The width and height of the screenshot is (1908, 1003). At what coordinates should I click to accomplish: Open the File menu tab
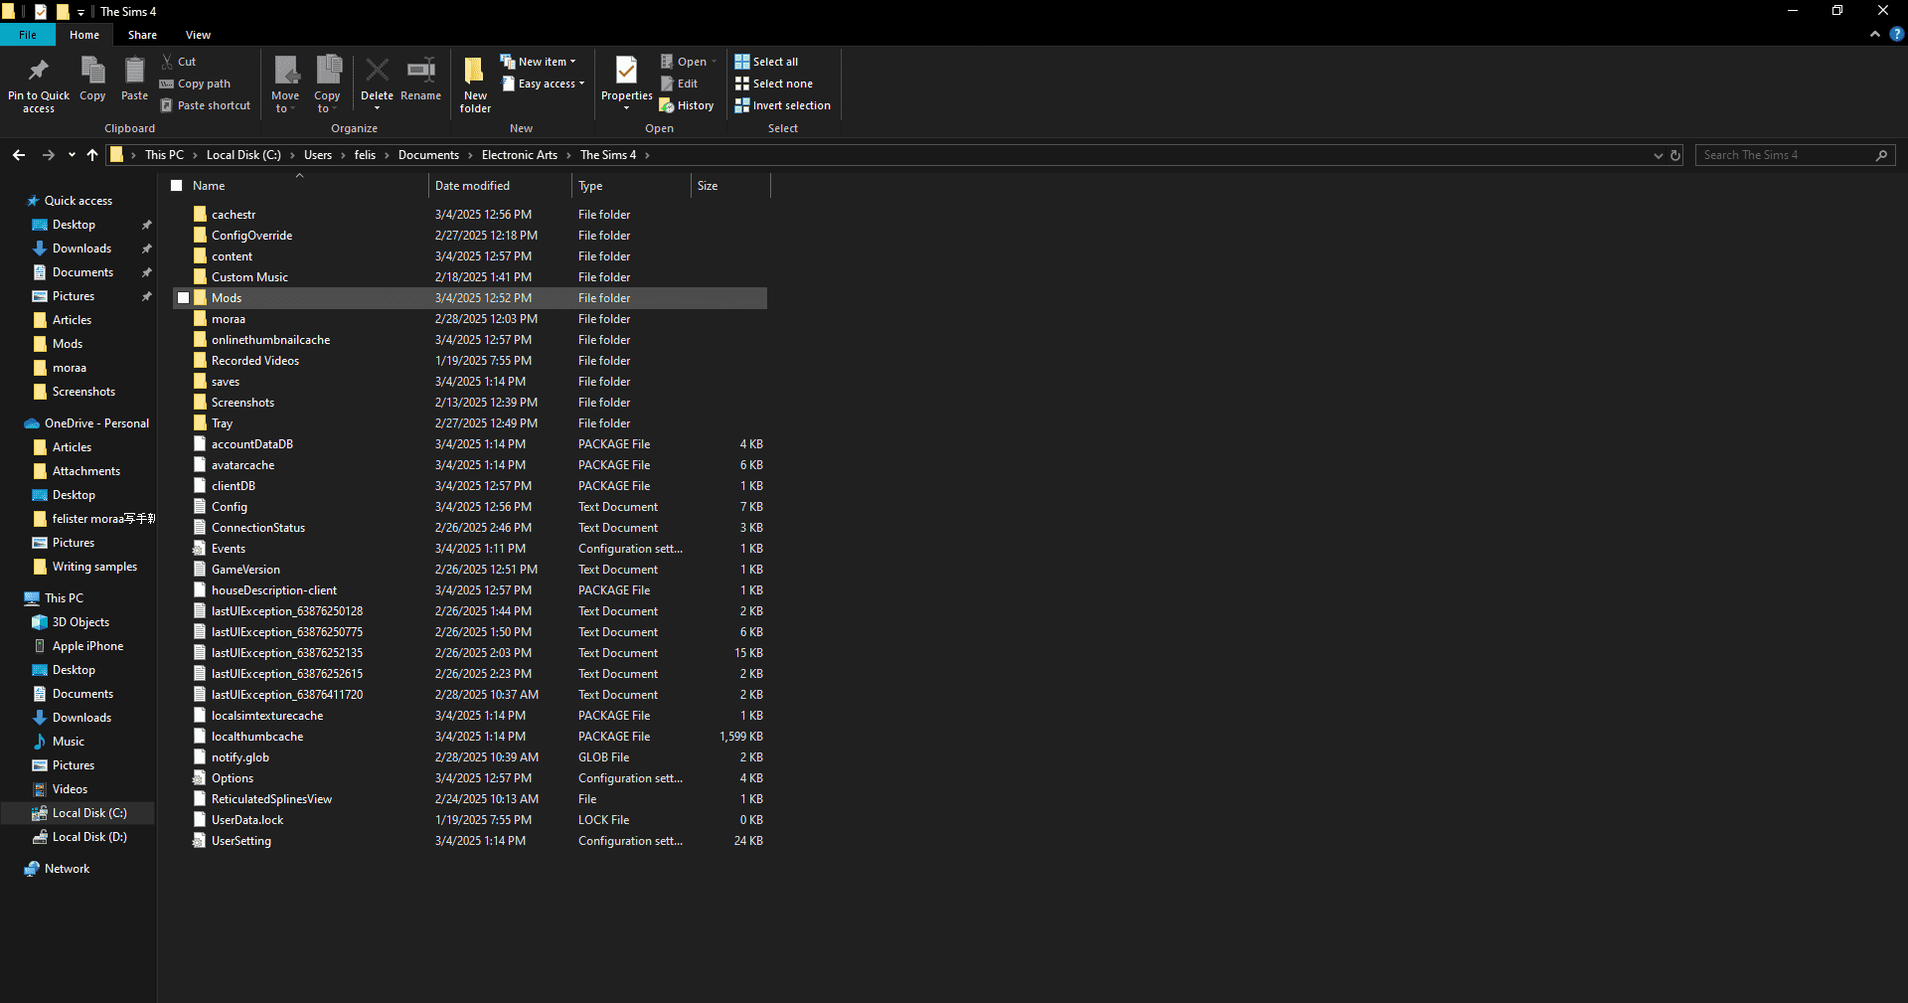pyautogui.click(x=28, y=35)
